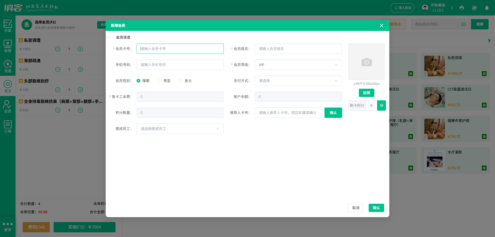This screenshot has height=237, width=495.
Task: Click the headset customer service icon
Action: 462,8
